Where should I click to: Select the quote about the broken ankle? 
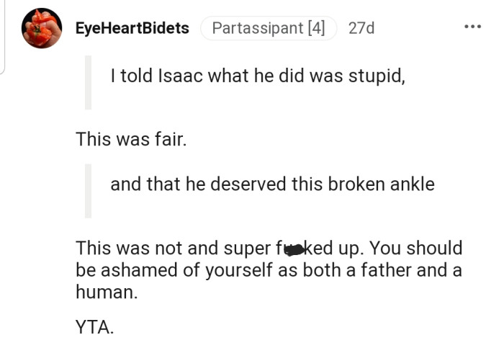coord(272,184)
